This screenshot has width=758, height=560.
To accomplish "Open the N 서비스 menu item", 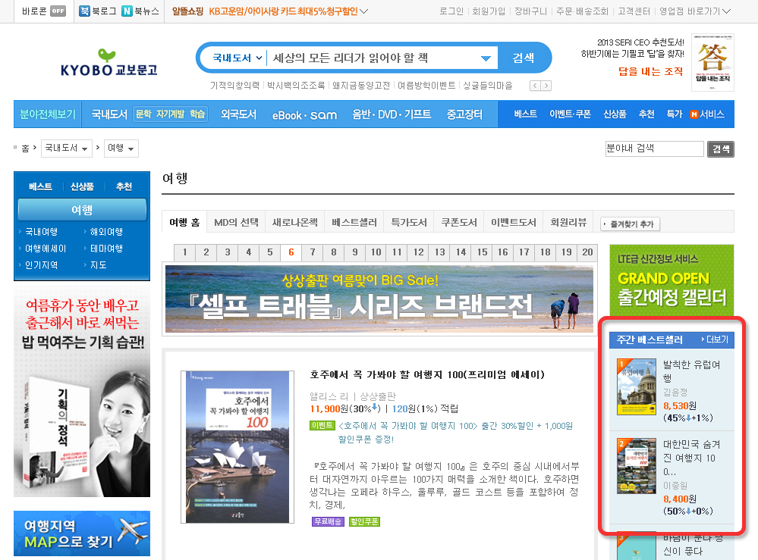I will (x=707, y=114).
